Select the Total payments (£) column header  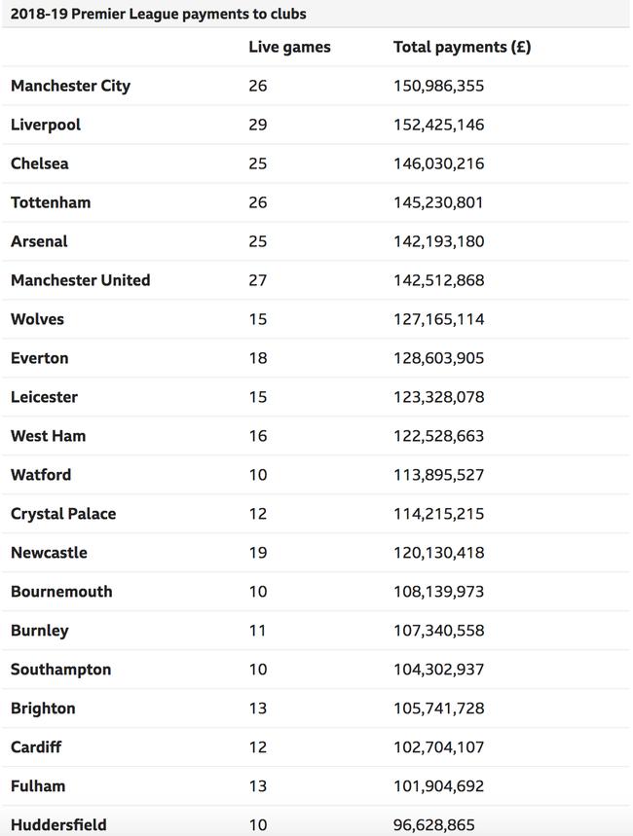463,47
